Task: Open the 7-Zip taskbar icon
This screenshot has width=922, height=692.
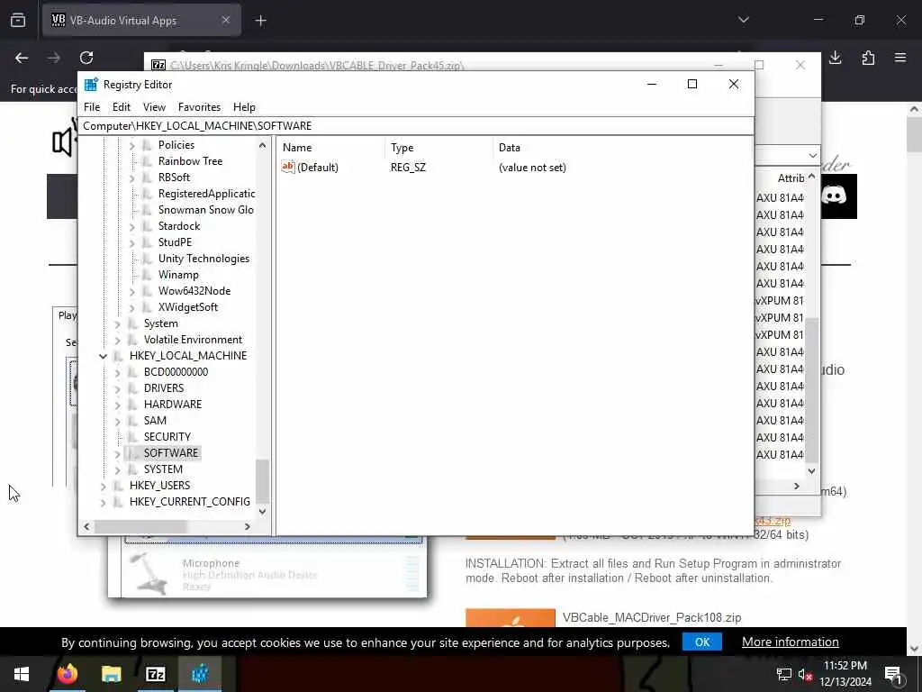Action: coord(155,674)
